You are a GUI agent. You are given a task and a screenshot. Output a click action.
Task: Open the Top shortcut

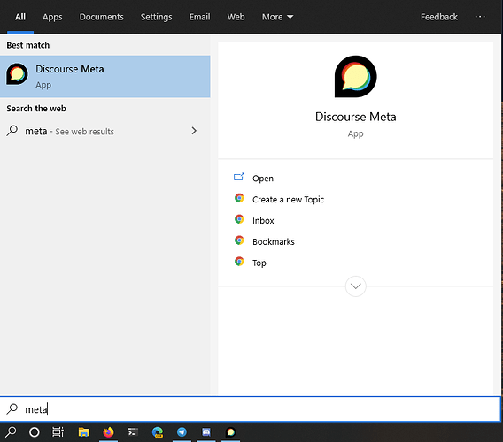pos(259,263)
